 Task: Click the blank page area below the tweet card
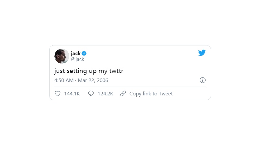click(x=129, y=123)
